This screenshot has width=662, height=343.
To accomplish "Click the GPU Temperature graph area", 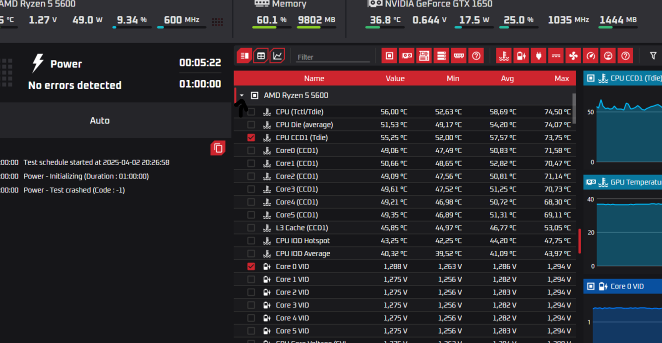I will 628,232.
